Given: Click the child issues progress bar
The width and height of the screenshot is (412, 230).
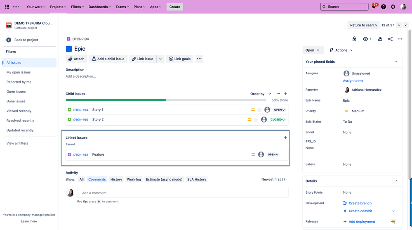Looking at the screenshot, I should point(166,100).
